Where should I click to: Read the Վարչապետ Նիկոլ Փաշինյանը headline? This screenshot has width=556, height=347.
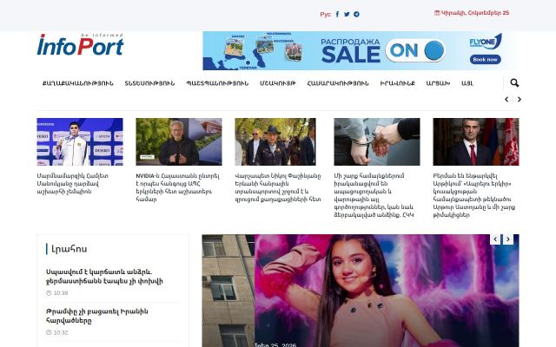[278, 187]
